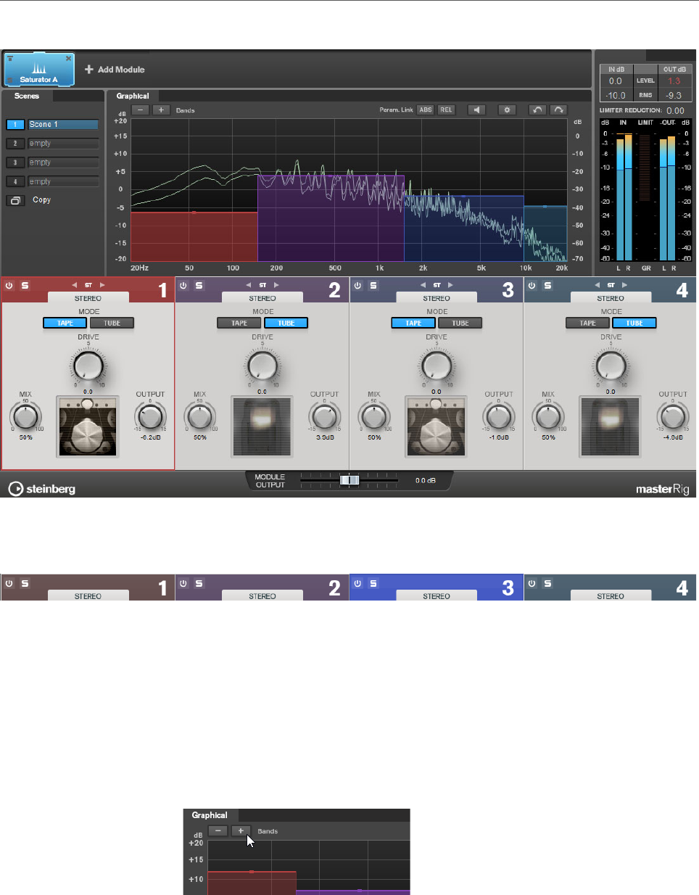699x895 pixels.
Task: Solo band 4
Action: pos(547,286)
